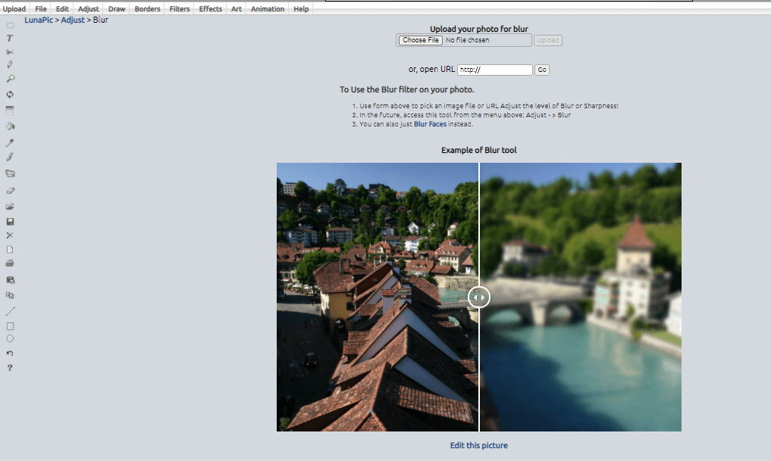Select the scissors cut tool
Screen dimensions: 771x461
pyautogui.click(x=10, y=51)
